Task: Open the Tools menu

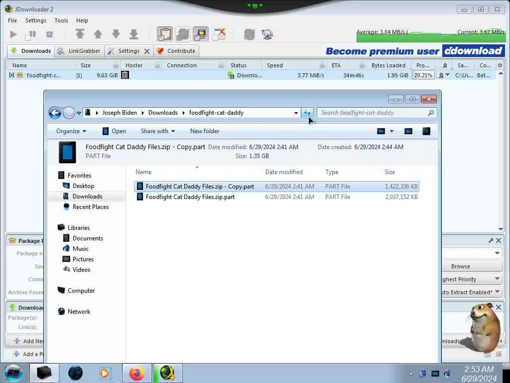Action: click(x=61, y=20)
